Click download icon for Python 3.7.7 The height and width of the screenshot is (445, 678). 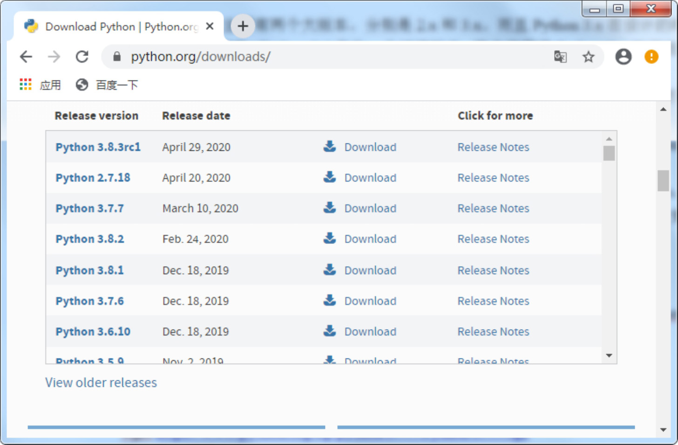pos(330,208)
